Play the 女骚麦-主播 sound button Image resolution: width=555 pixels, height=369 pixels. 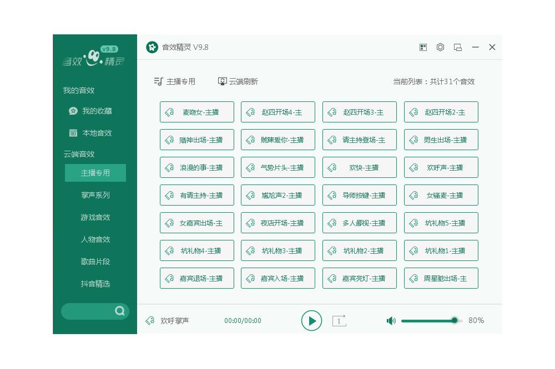[x=441, y=195]
